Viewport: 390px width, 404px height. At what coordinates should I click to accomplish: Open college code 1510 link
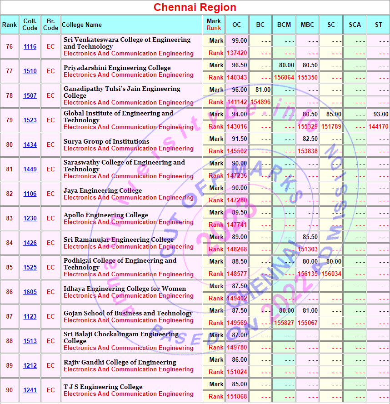pos(30,71)
